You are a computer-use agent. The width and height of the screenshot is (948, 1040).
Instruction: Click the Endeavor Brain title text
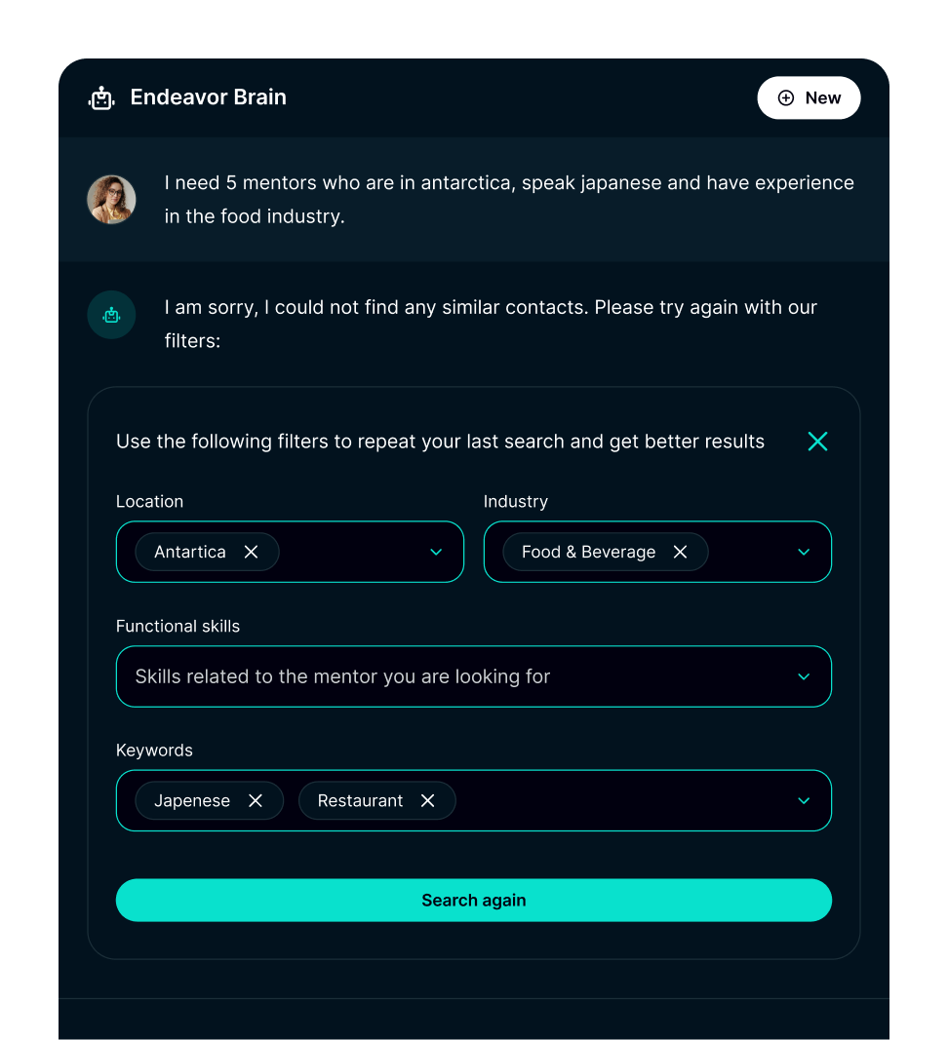[208, 96]
